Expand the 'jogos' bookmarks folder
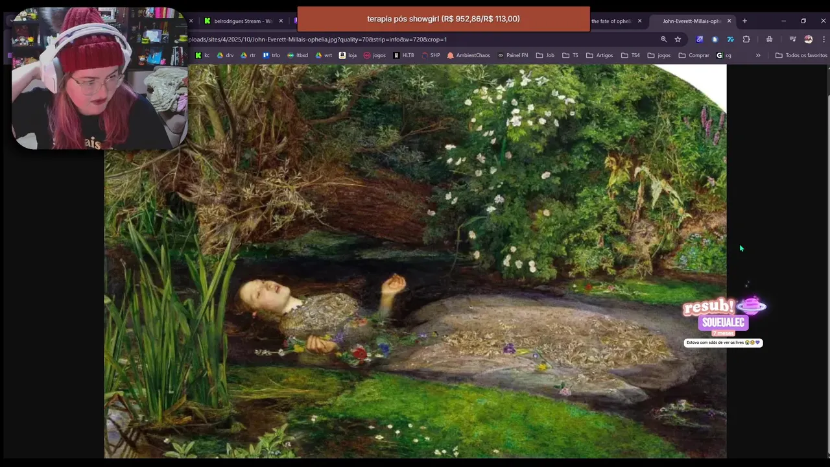Image resolution: width=830 pixels, height=467 pixels. pos(659,55)
